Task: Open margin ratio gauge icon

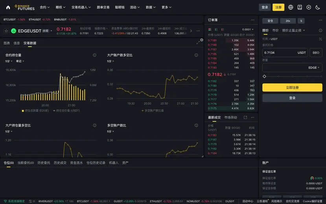Action: tap(312, 178)
